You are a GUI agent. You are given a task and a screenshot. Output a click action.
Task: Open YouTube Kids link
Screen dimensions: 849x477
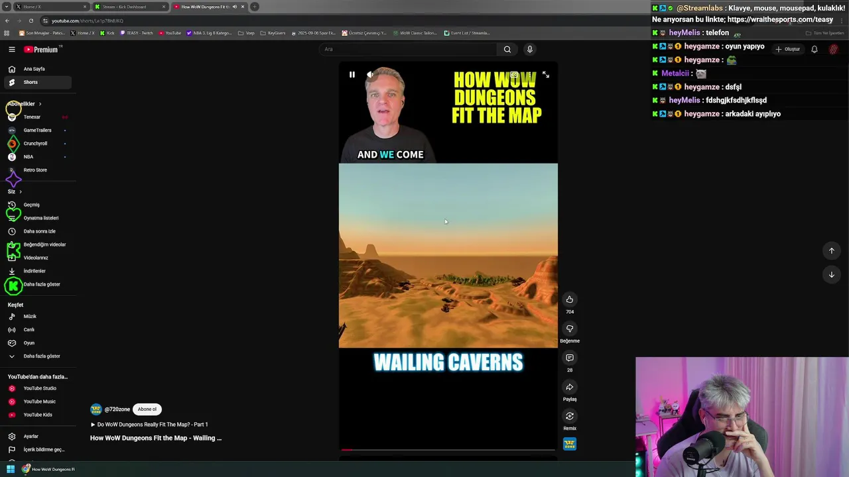click(37, 415)
